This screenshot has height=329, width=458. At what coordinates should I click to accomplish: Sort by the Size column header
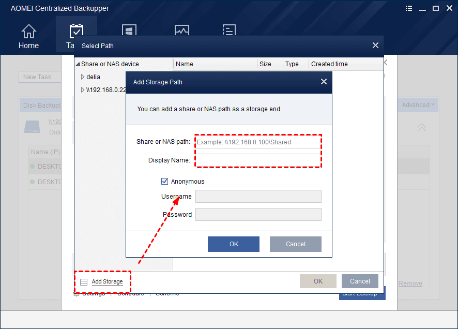(x=270, y=64)
